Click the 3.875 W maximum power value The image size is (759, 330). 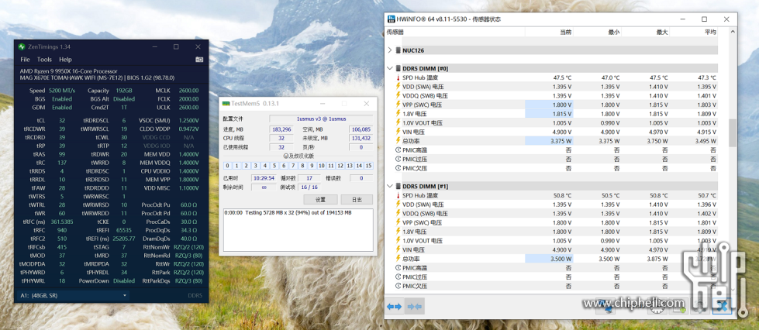(658, 259)
